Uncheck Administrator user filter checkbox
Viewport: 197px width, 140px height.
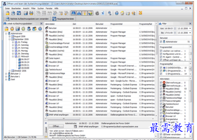tap(161, 42)
